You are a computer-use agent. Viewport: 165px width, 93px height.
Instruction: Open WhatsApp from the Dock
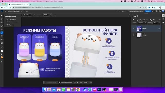pyautogui.click(x=63, y=90)
